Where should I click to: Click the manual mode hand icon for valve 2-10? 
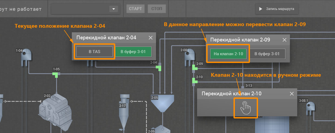point(245,108)
